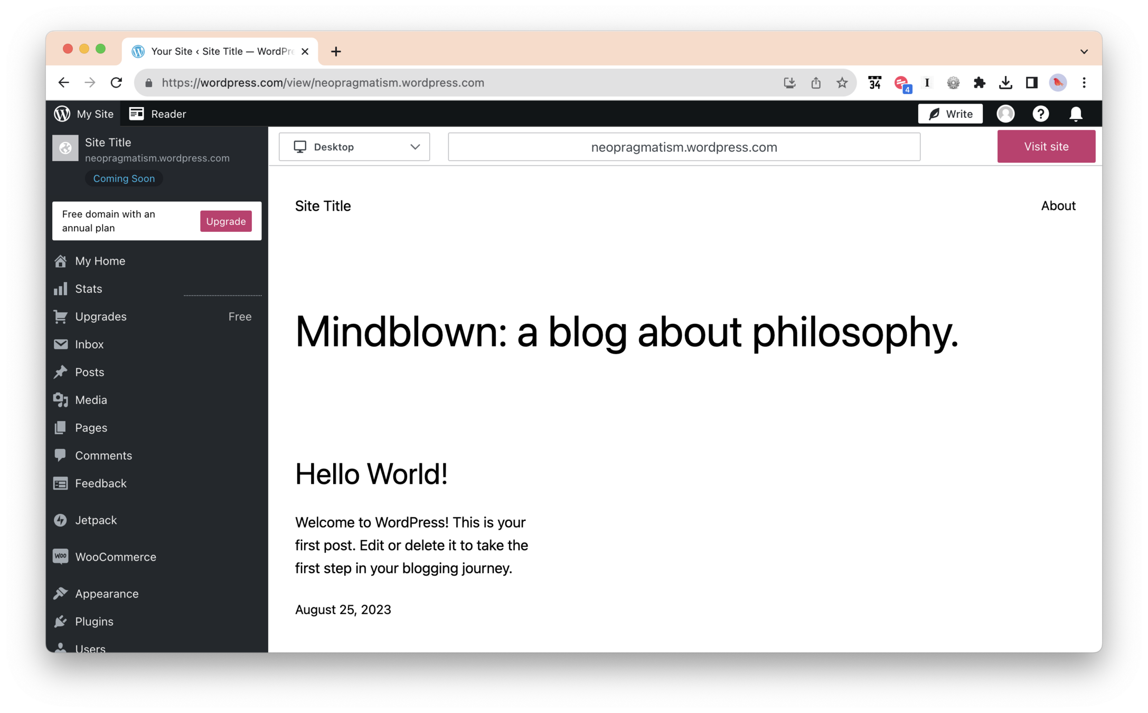The width and height of the screenshot is (1148, 713).
Task: Click the Upgrade button
Action: [225, 221]
